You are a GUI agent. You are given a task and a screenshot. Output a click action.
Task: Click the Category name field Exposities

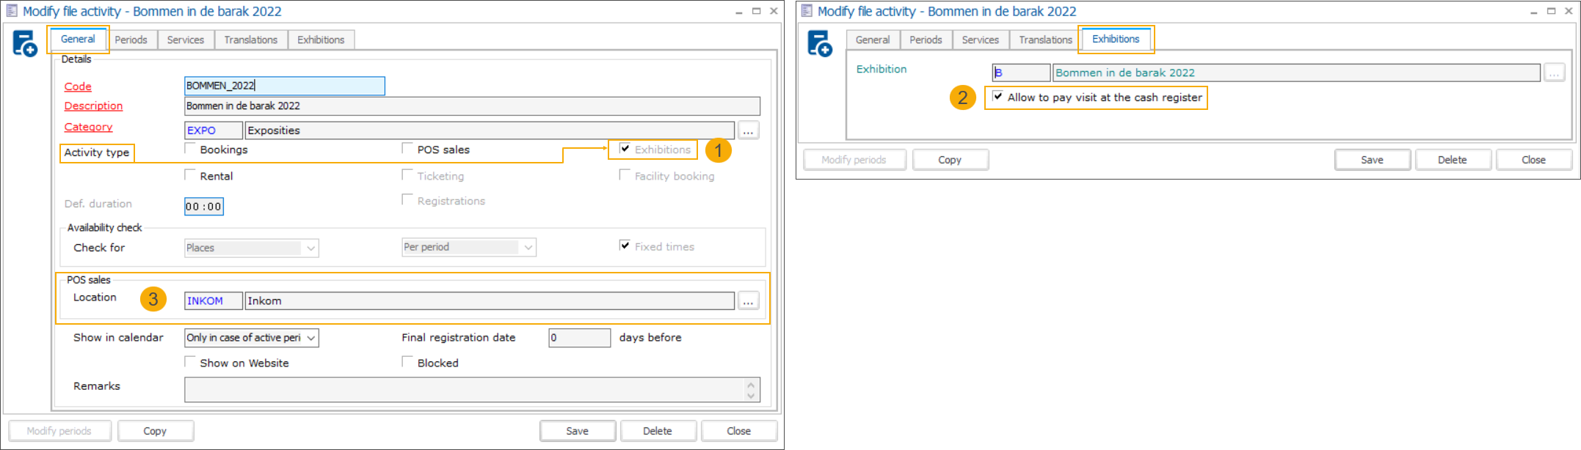click(490, 130)
